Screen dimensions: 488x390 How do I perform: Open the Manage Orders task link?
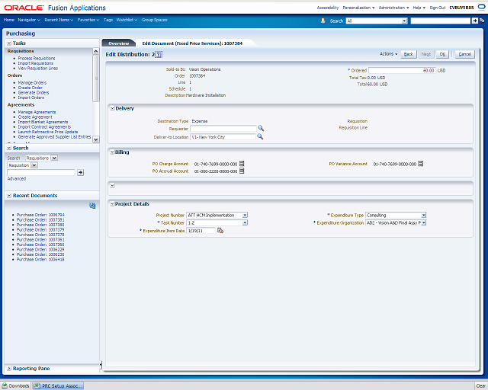coord(32,83)
